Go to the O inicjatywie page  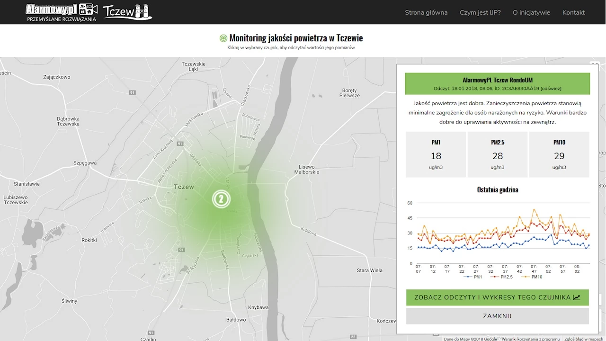pos(531,12)
